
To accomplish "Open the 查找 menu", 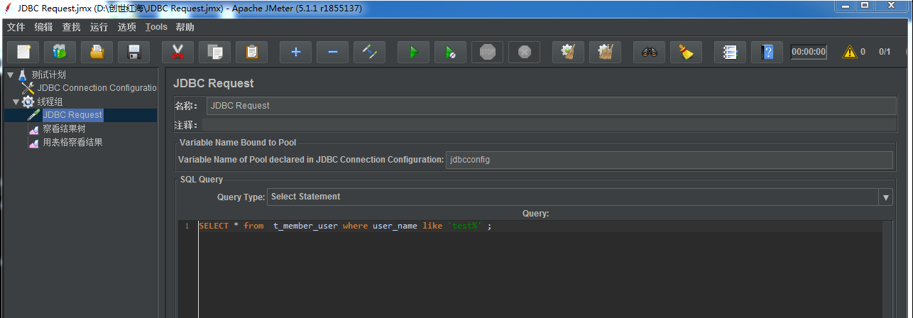I will pos(71,27).
